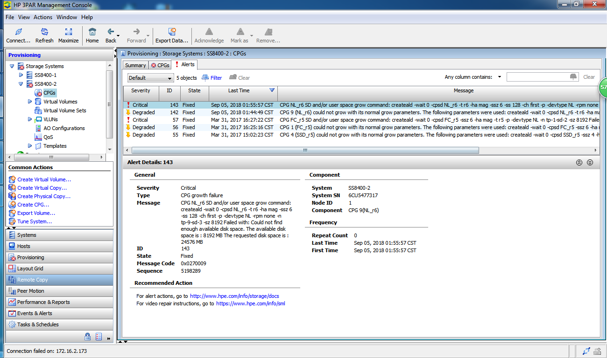Expand the Virtual Volumes node
This screenshot has height=358, width=607.
[x=30, y=102]
